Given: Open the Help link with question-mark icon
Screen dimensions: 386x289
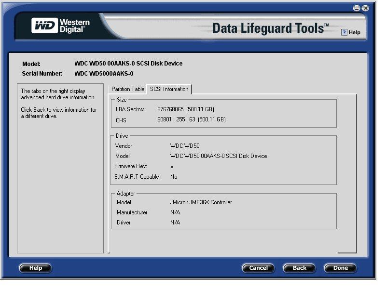Looking at the screenshot, I should (351, 32).
